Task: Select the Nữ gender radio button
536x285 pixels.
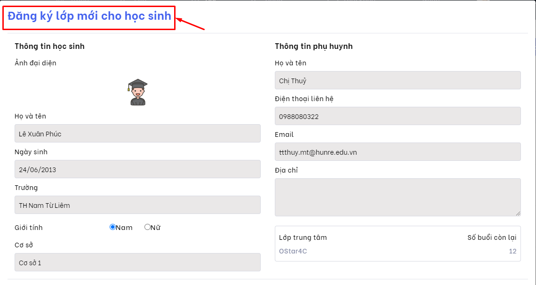Action: 147,227
